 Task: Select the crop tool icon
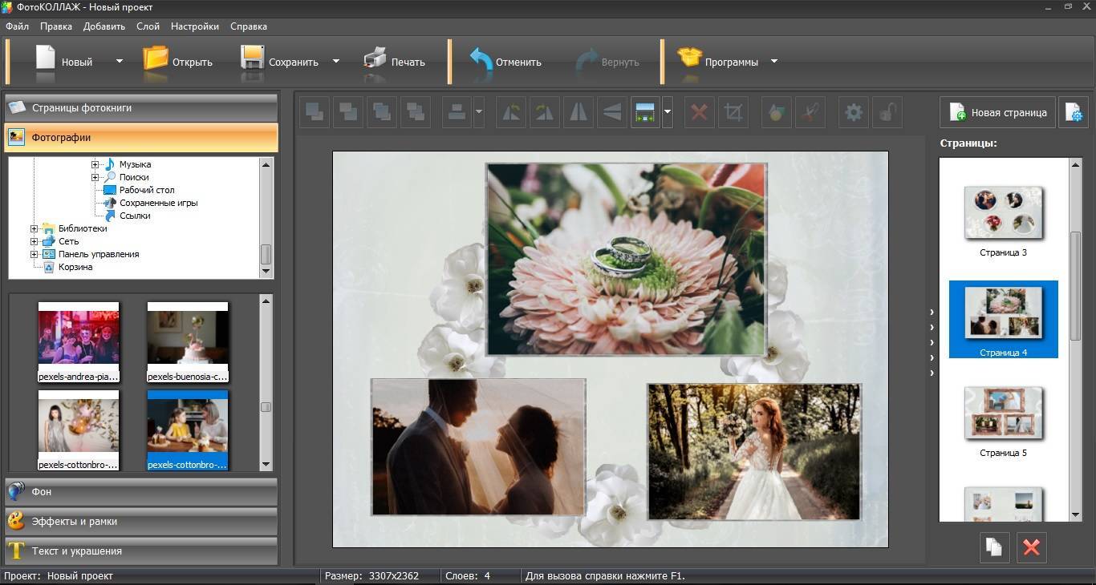click(x=733, y=113)
